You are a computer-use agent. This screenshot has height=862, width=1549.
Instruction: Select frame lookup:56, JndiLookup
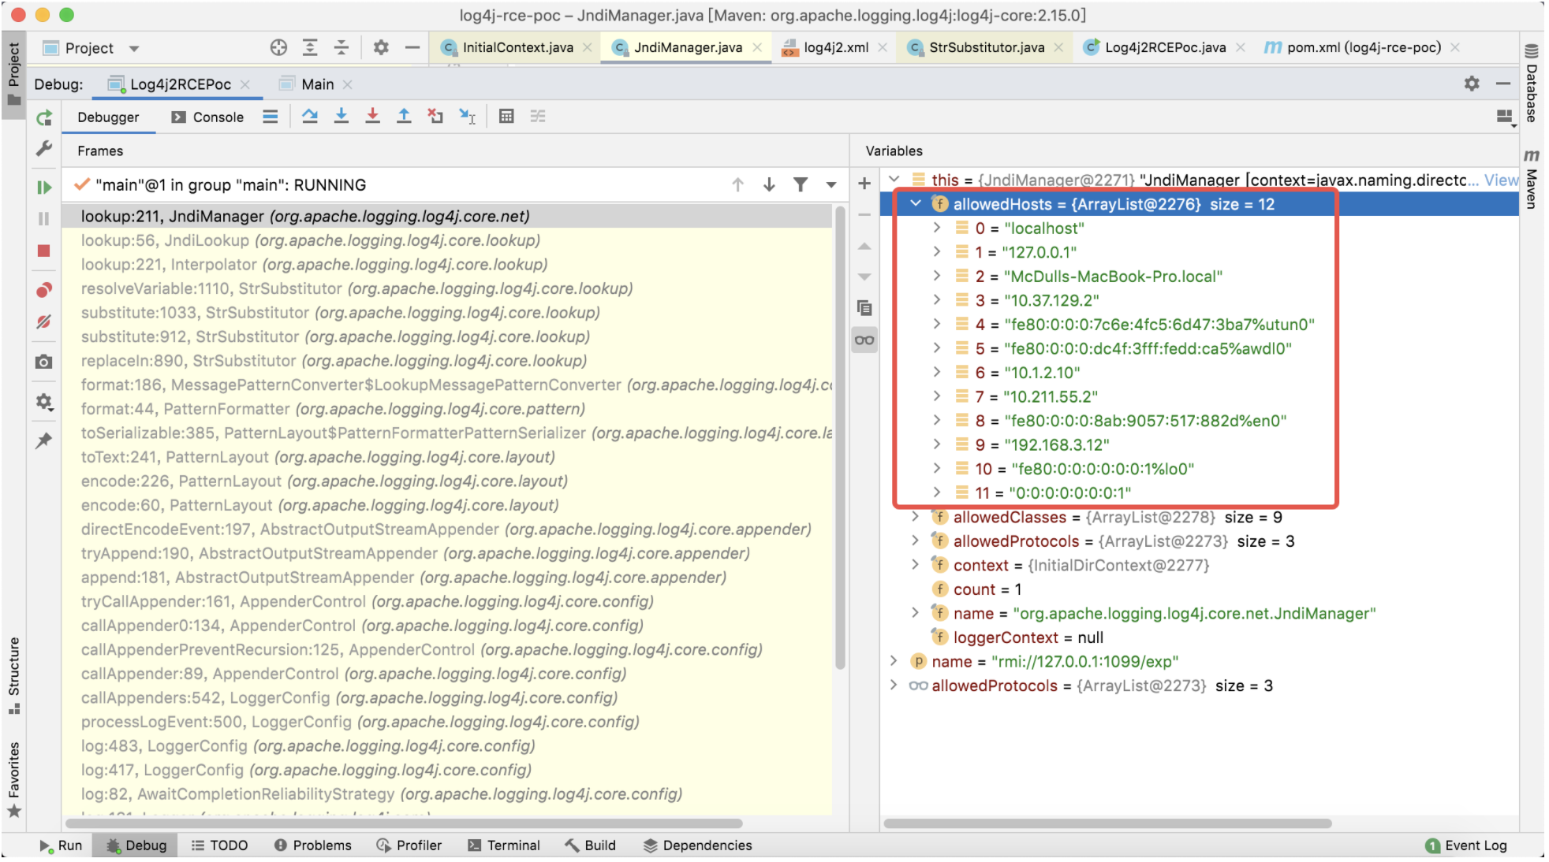[x=447, y=240]
